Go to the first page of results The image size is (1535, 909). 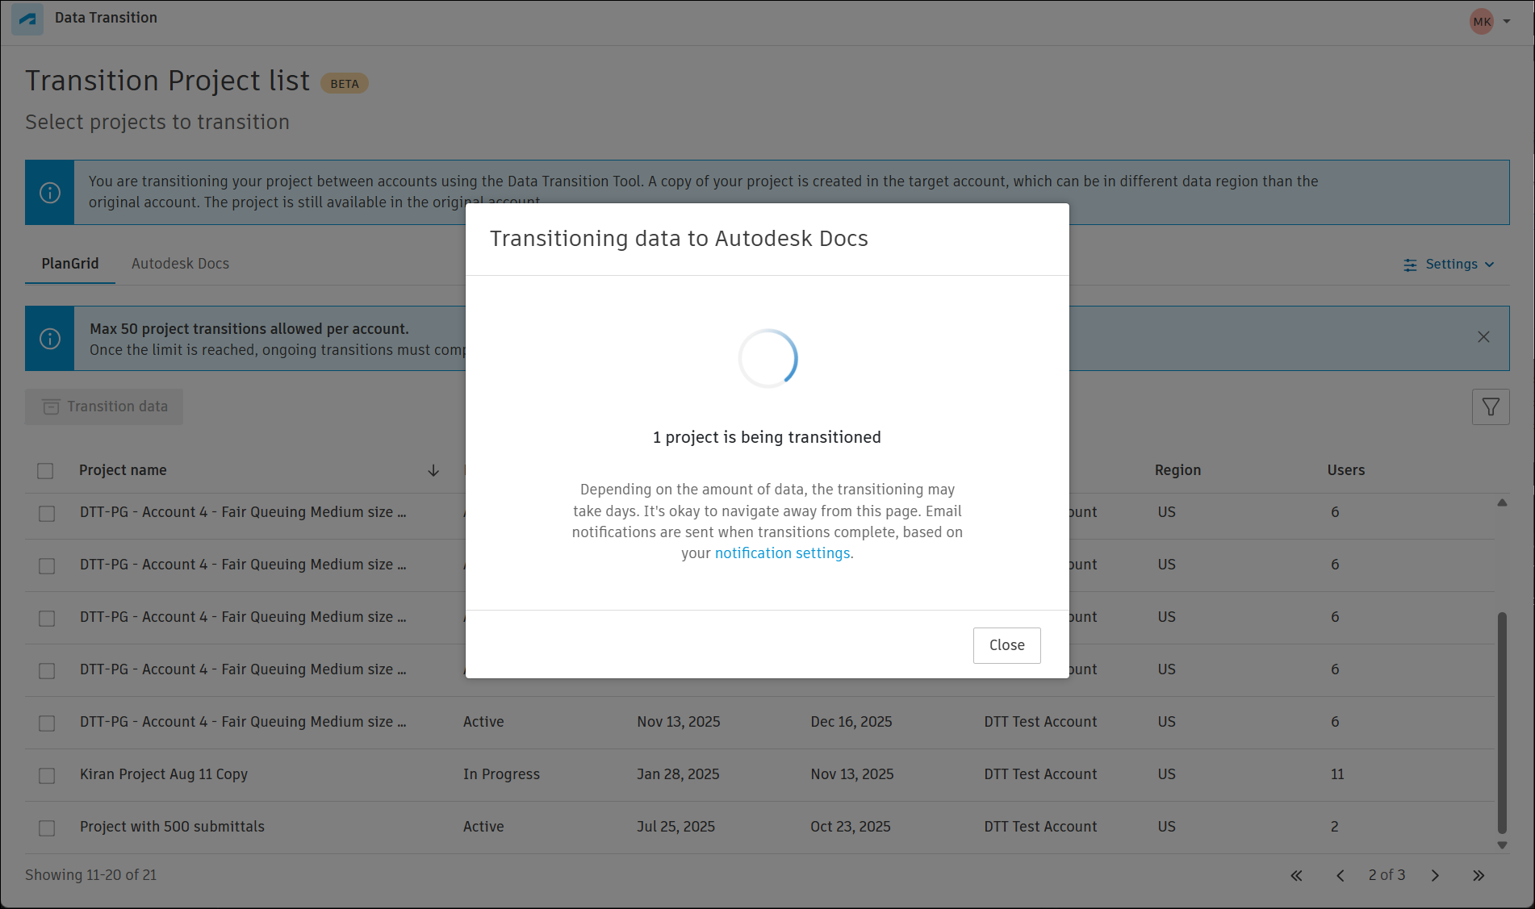point(1296,876)
